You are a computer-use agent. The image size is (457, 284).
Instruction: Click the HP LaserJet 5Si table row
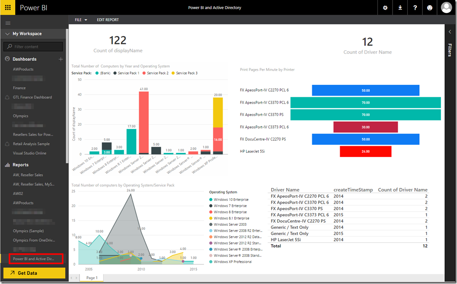point(349,240)
